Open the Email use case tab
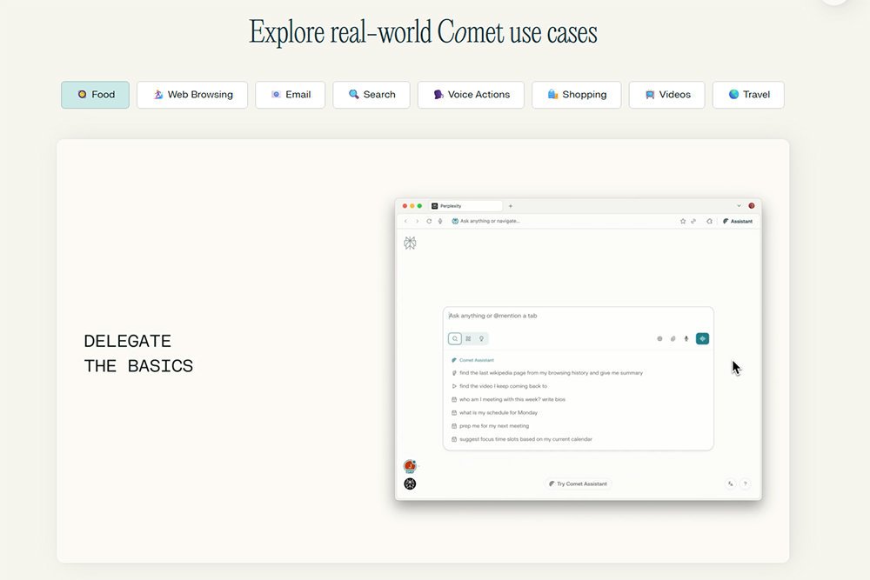This screenshot has width=870, height=580. [x=290, y=95]
